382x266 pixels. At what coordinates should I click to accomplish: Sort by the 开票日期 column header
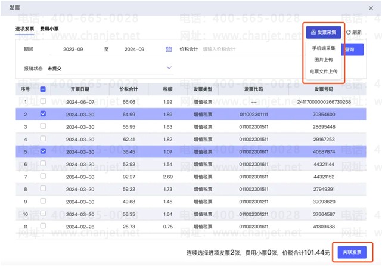click(x=79, y=89)
